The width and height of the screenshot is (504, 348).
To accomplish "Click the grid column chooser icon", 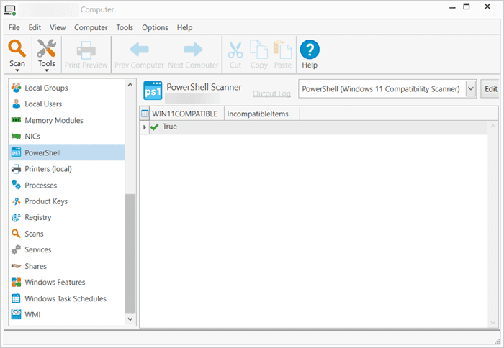I will [x=145, y=114].
